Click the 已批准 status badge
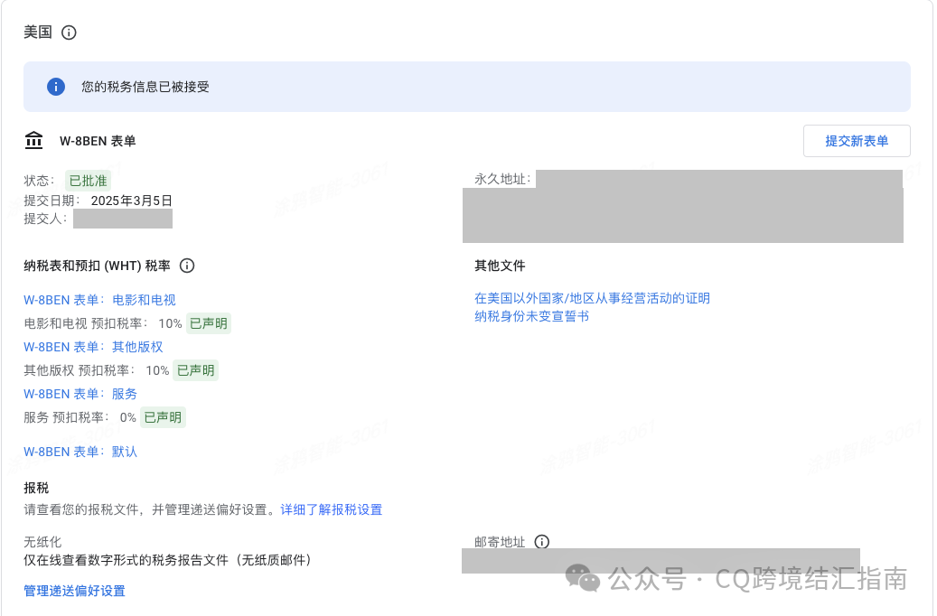The height and width of the screenshot is (616, 937). [x=87, y=180]
